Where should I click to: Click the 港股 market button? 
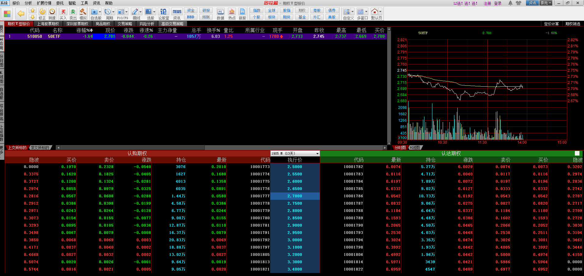point(317,10)
